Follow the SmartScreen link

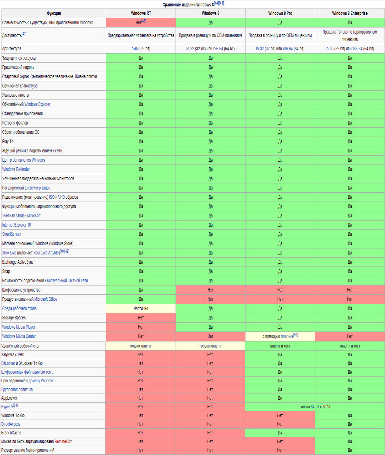point(12,234)
